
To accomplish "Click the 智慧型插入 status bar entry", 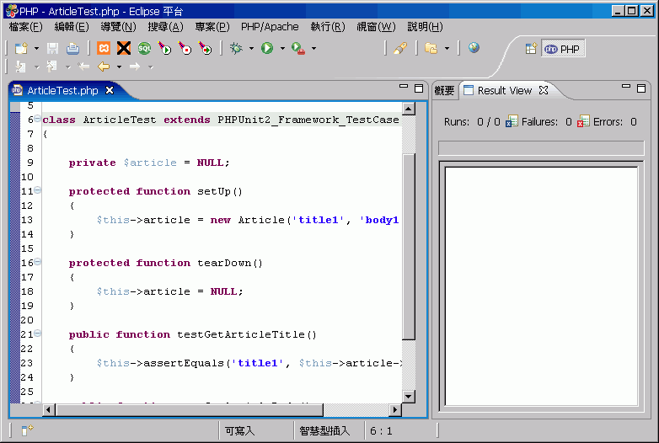I will point(324,431).
